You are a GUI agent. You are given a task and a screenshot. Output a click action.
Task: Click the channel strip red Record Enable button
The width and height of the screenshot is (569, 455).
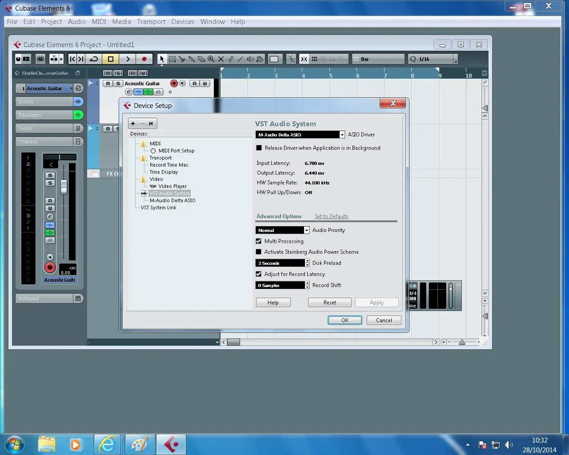50,267
